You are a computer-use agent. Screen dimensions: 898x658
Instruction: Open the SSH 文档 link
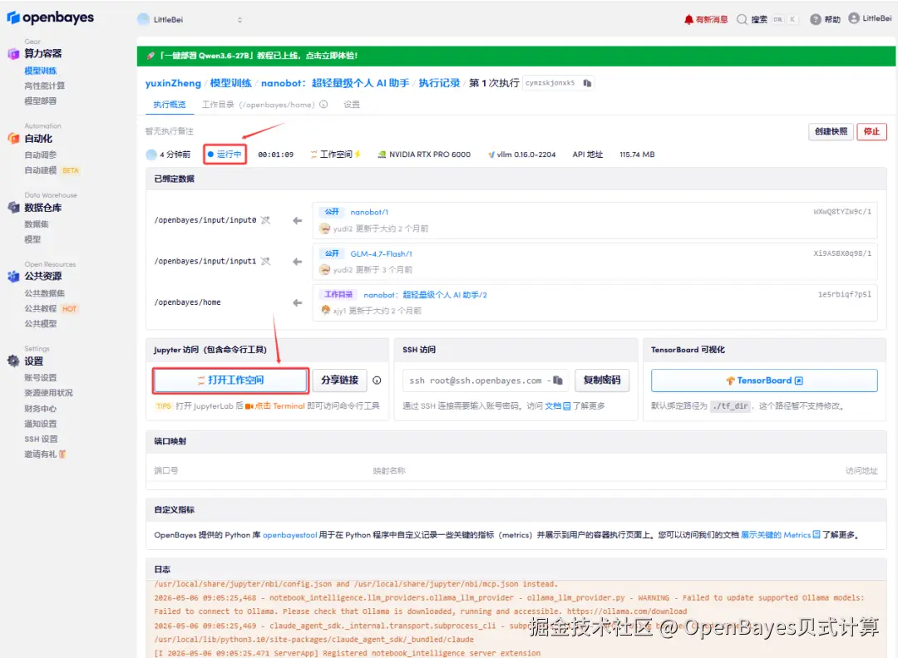coord(557,406)
